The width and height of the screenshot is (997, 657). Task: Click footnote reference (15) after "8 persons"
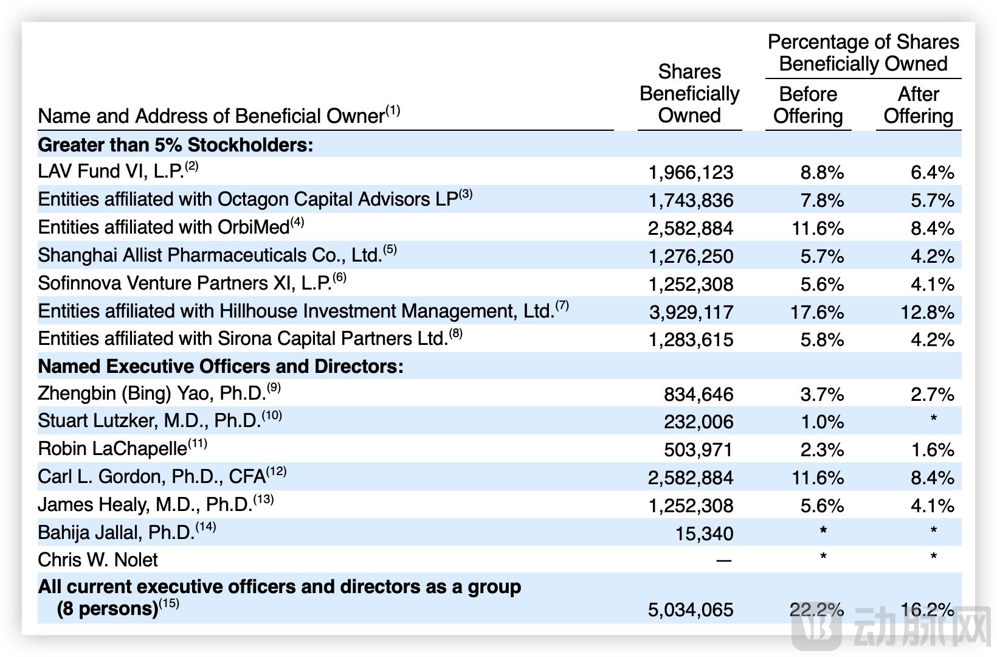coord(170,604)
